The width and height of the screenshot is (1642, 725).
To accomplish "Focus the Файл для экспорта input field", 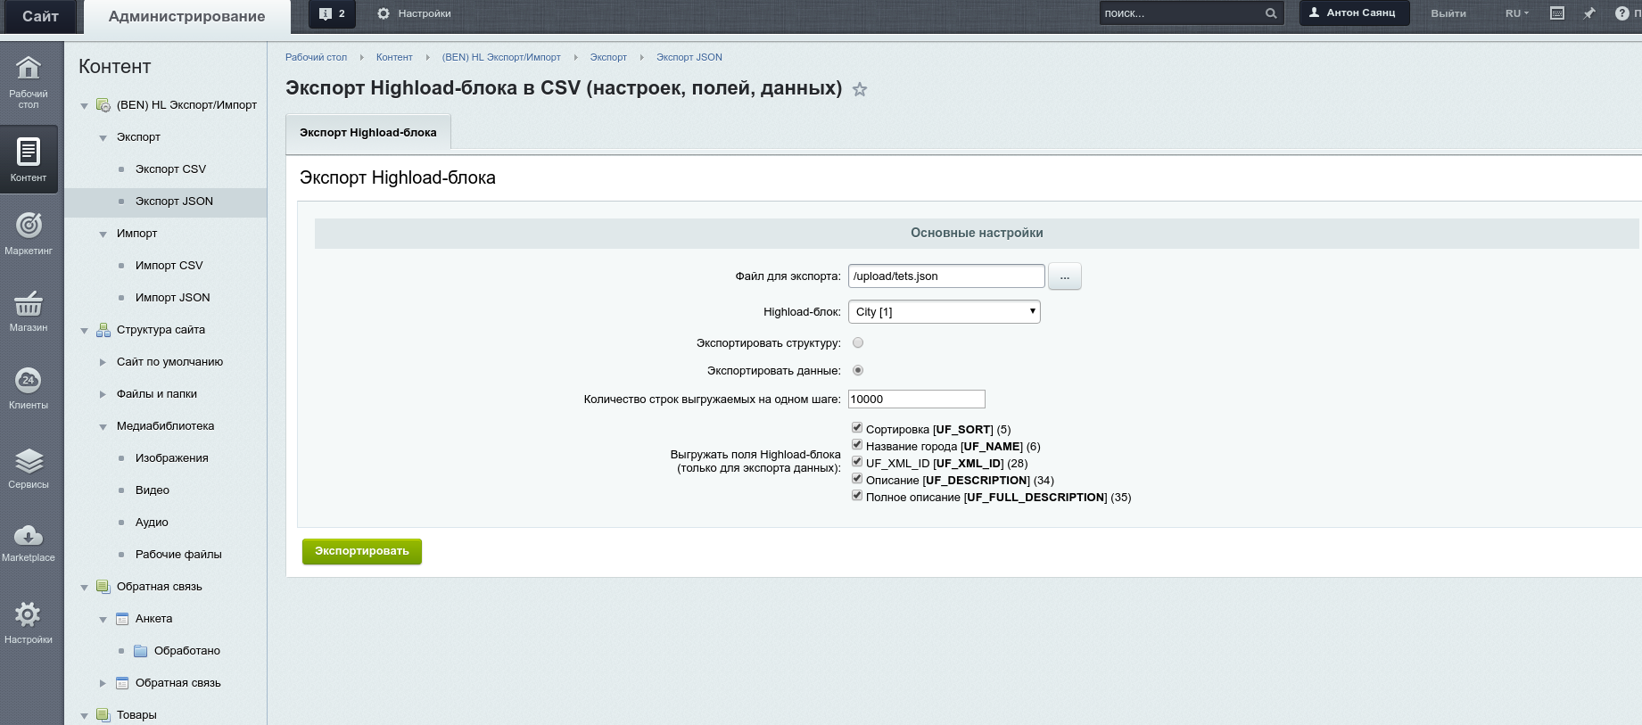I will 946,276.
